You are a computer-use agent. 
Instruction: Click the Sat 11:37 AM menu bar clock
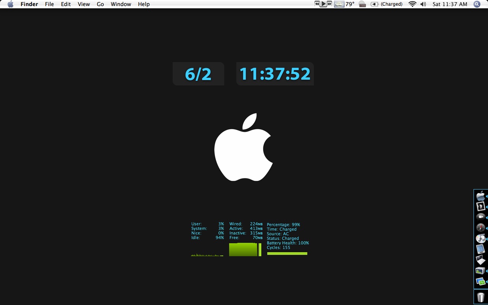point(450,4)
